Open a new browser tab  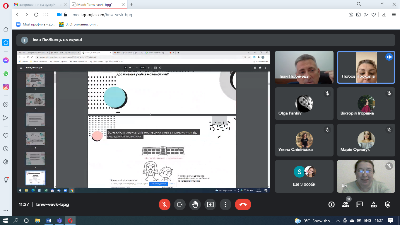pyautogui.click(x=132, y=4)
